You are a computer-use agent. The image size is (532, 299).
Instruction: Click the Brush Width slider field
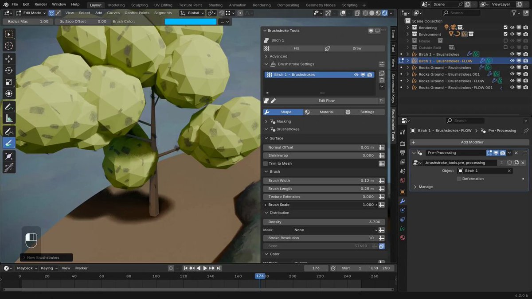321,181
